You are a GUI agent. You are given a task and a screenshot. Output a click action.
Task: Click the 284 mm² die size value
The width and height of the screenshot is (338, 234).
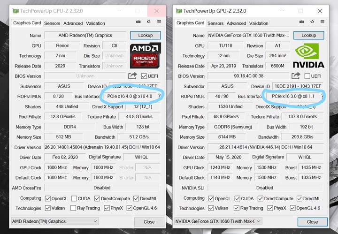coord(277,56)
